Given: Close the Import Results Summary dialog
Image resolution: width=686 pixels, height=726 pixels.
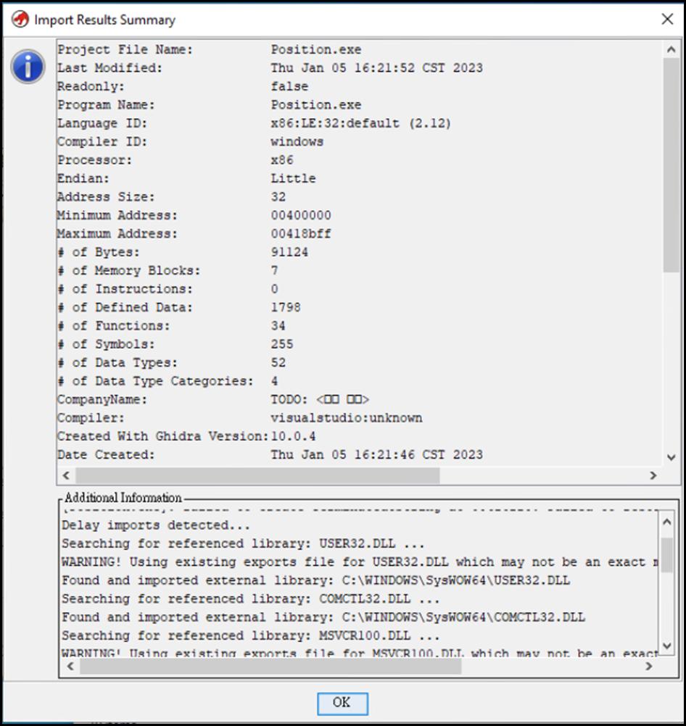Looking at the screenshot, I should (667, 19).
